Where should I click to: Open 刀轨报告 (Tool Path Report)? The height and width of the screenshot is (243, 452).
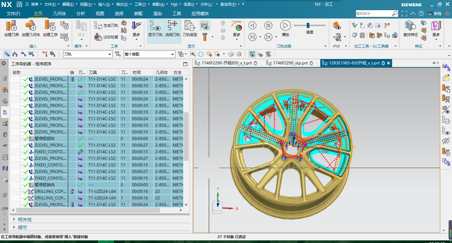click(190, 28)
